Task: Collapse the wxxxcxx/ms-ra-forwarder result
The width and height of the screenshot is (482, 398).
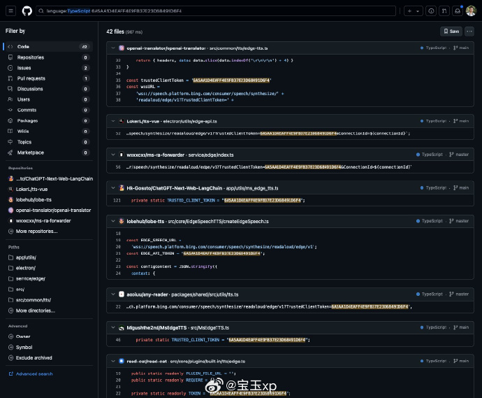Action: click(112, 155)
